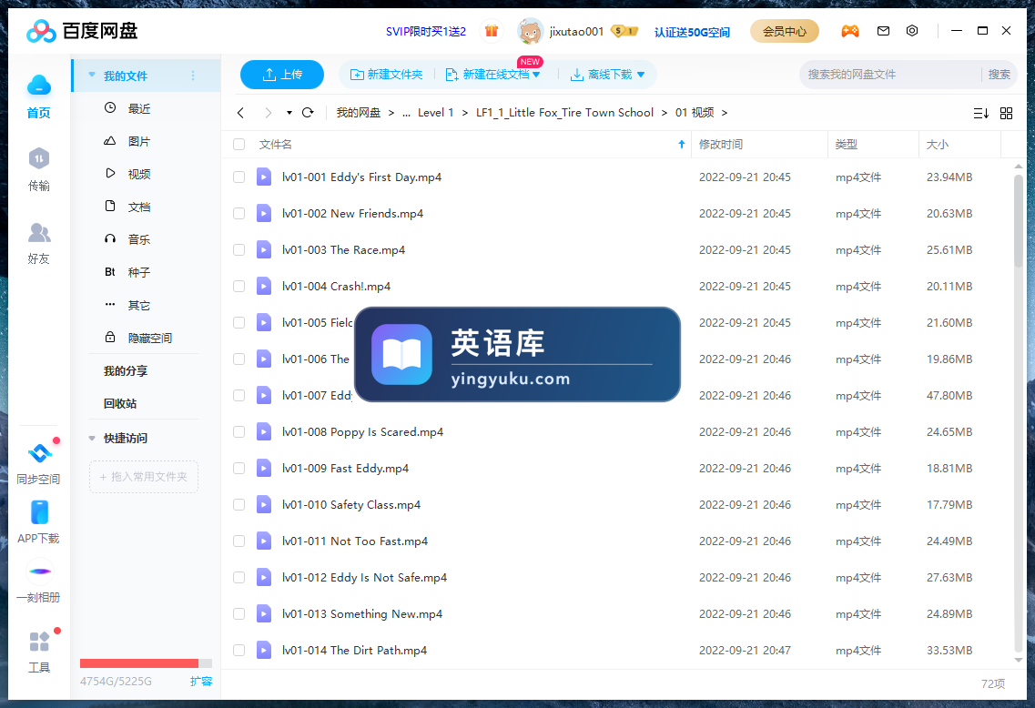Open the mail messages icon
1035x708 pixels.
click(883, 31)
